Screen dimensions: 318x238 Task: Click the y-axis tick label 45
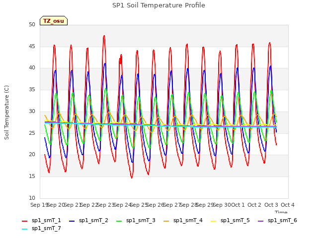click(x=32, y=46)
